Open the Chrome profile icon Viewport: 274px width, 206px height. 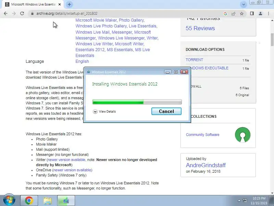(260, 13)
